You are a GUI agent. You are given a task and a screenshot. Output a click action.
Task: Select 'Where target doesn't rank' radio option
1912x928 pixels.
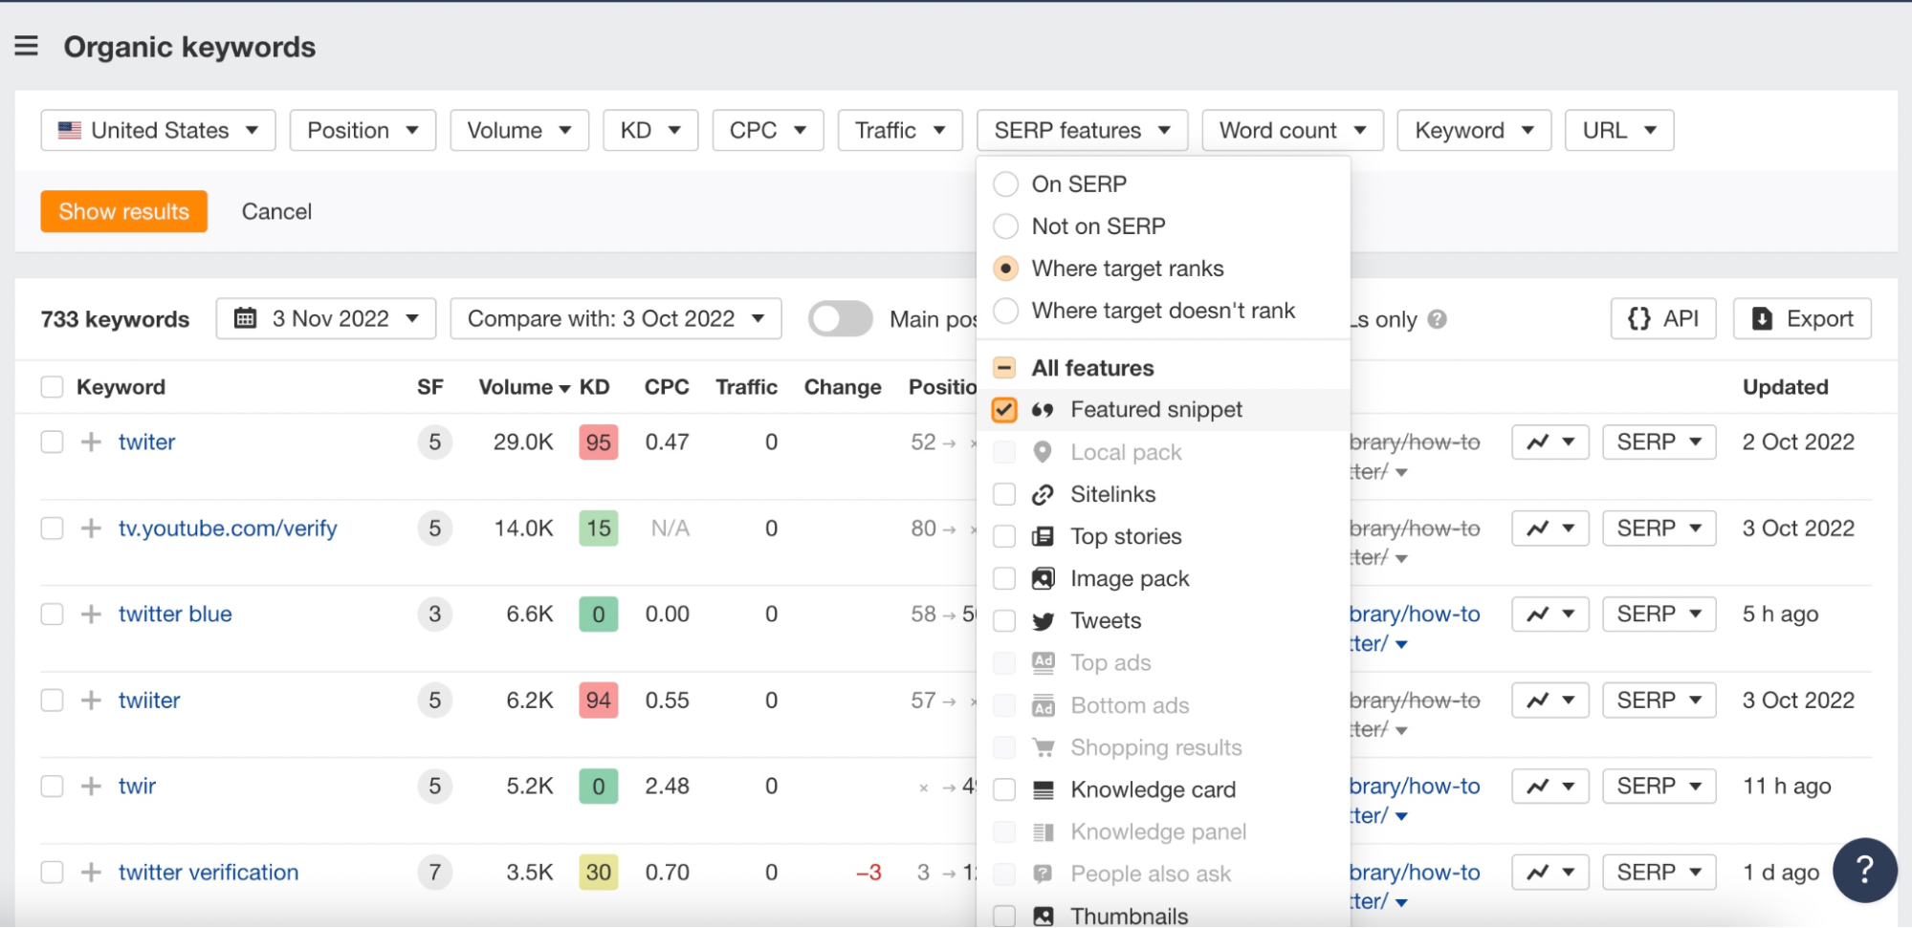point(1005,311)
